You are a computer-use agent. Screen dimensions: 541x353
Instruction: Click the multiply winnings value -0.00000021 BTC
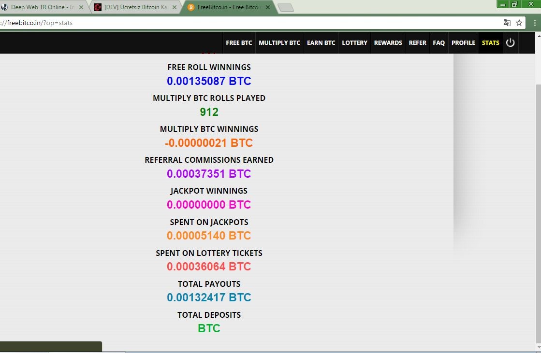point(209,143)
